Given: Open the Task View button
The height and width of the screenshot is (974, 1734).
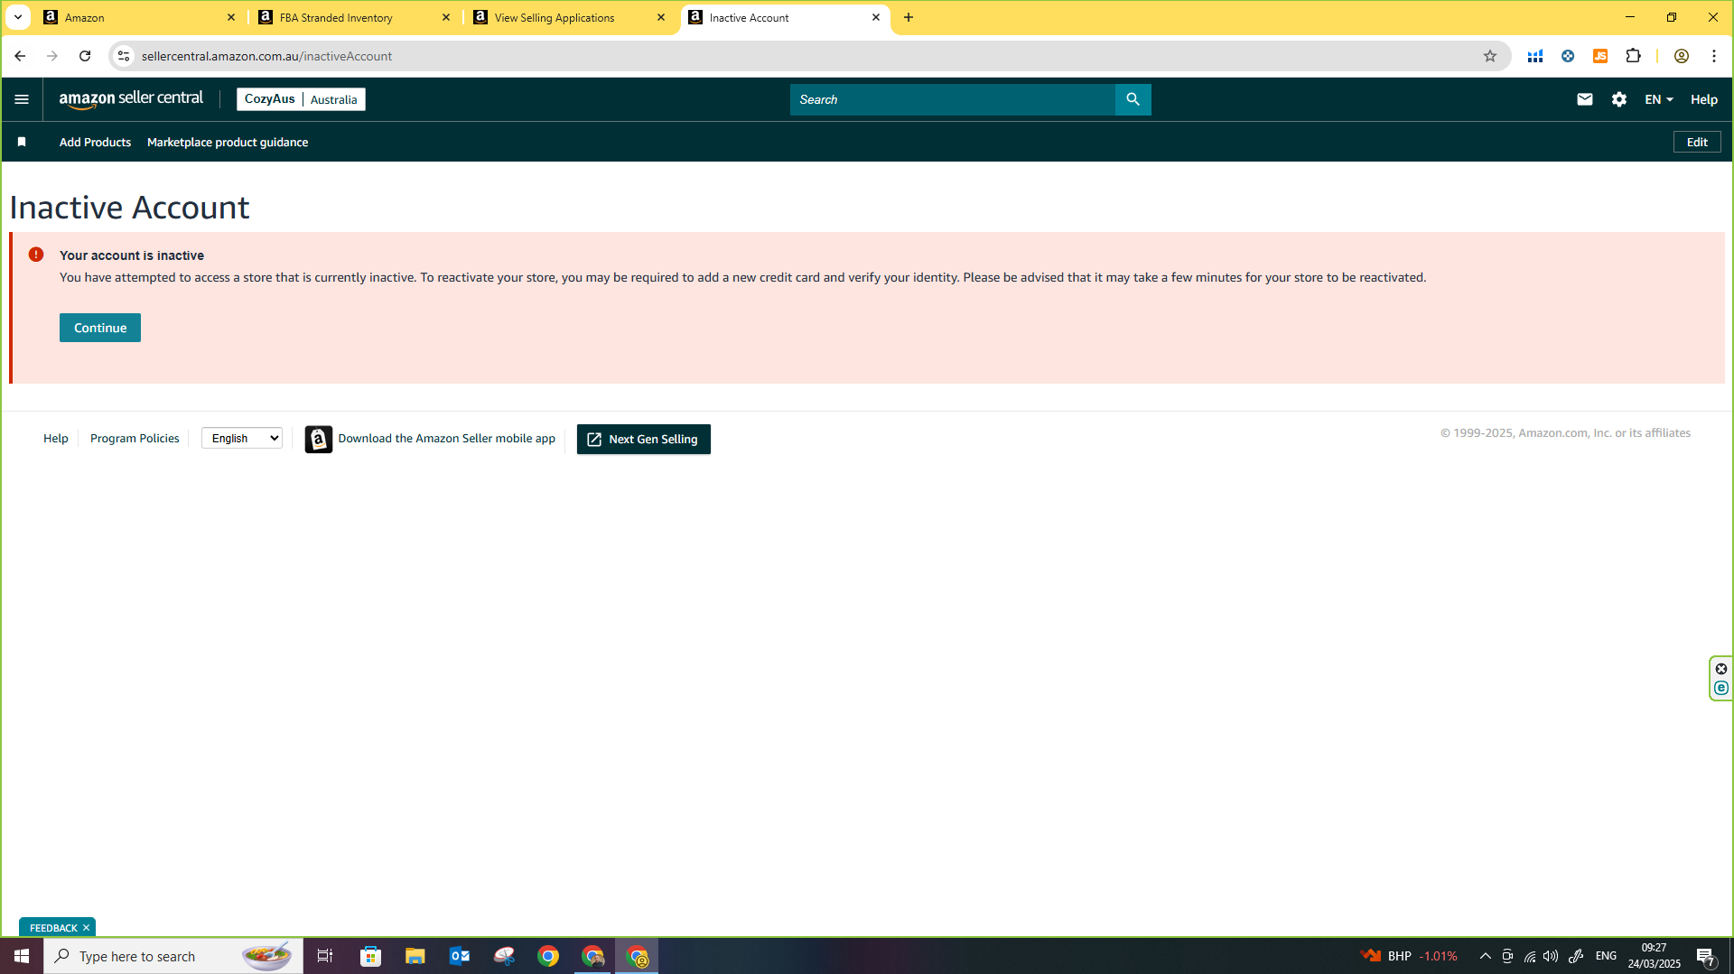Looking at the screenshot, I should click(x=325, y=956).
